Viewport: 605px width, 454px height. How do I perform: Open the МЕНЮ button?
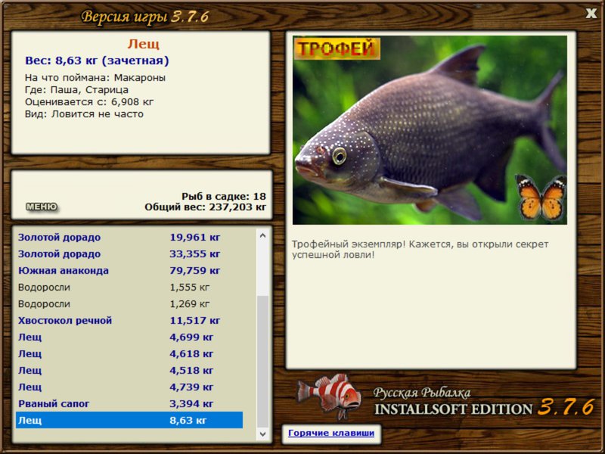tap(42, 207)
